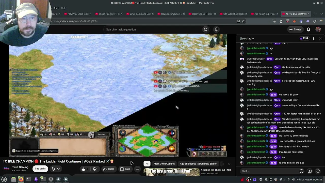Click @GhettoDCowboy username in chat
Image resolution: width=325 pixels, height=183 pixels.
[256, 59]
